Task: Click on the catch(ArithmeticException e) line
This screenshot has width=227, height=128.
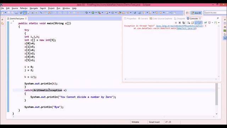Action: (45, 90)
